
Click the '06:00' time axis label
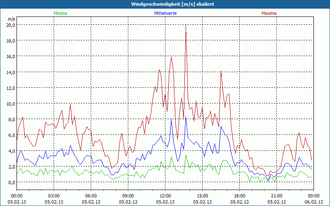[91, 196]
